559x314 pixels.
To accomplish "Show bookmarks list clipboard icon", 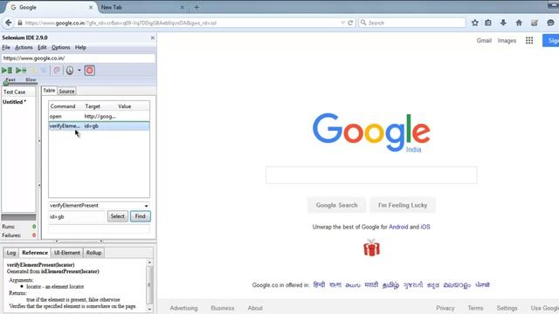I will click(488, 23).
